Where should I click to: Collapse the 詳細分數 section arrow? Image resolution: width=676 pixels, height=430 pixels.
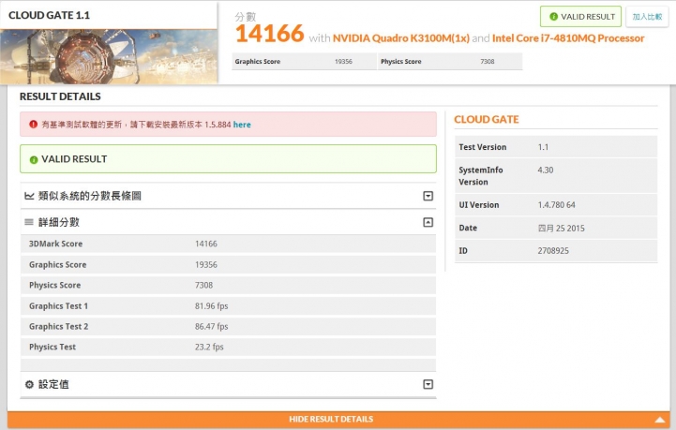tap(428, 222)
